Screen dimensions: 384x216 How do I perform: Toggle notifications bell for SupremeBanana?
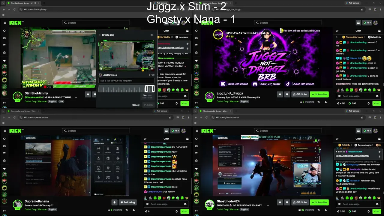[x=114, y=202]
